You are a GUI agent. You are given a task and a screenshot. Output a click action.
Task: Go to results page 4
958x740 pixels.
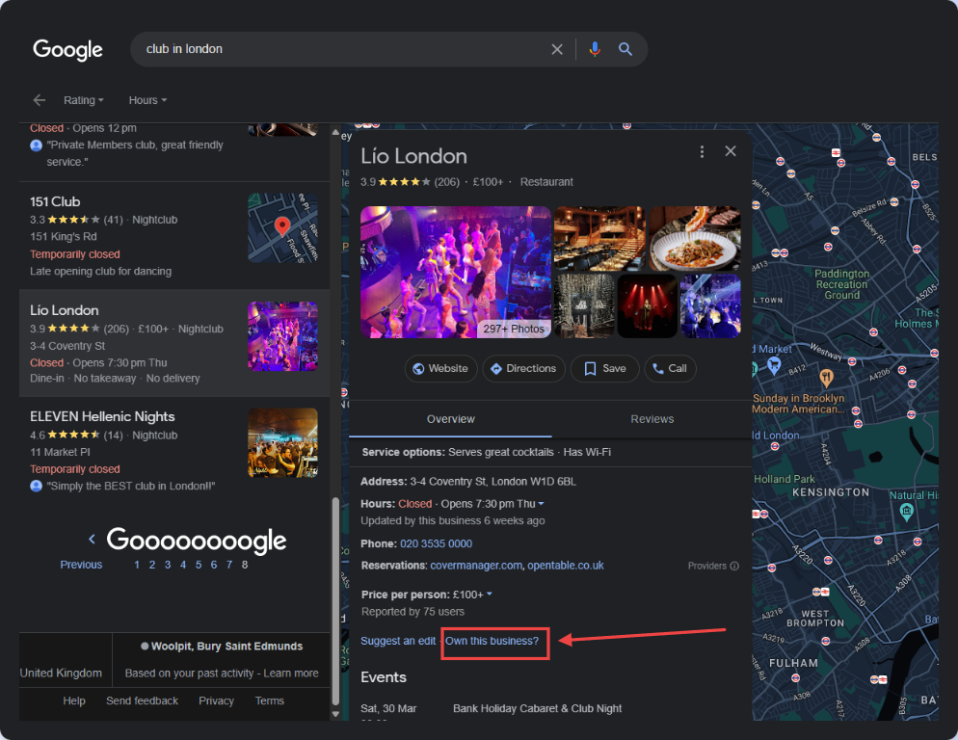[x=183, y=565]
